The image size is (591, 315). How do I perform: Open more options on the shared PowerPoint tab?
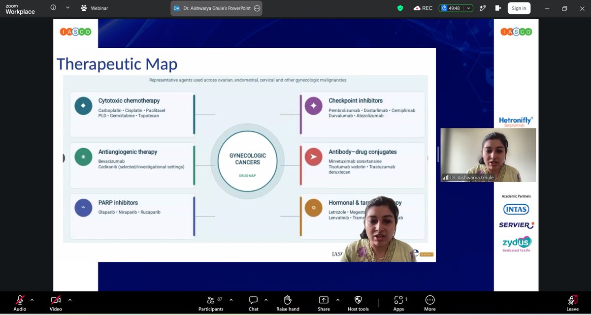pos(257,8)
